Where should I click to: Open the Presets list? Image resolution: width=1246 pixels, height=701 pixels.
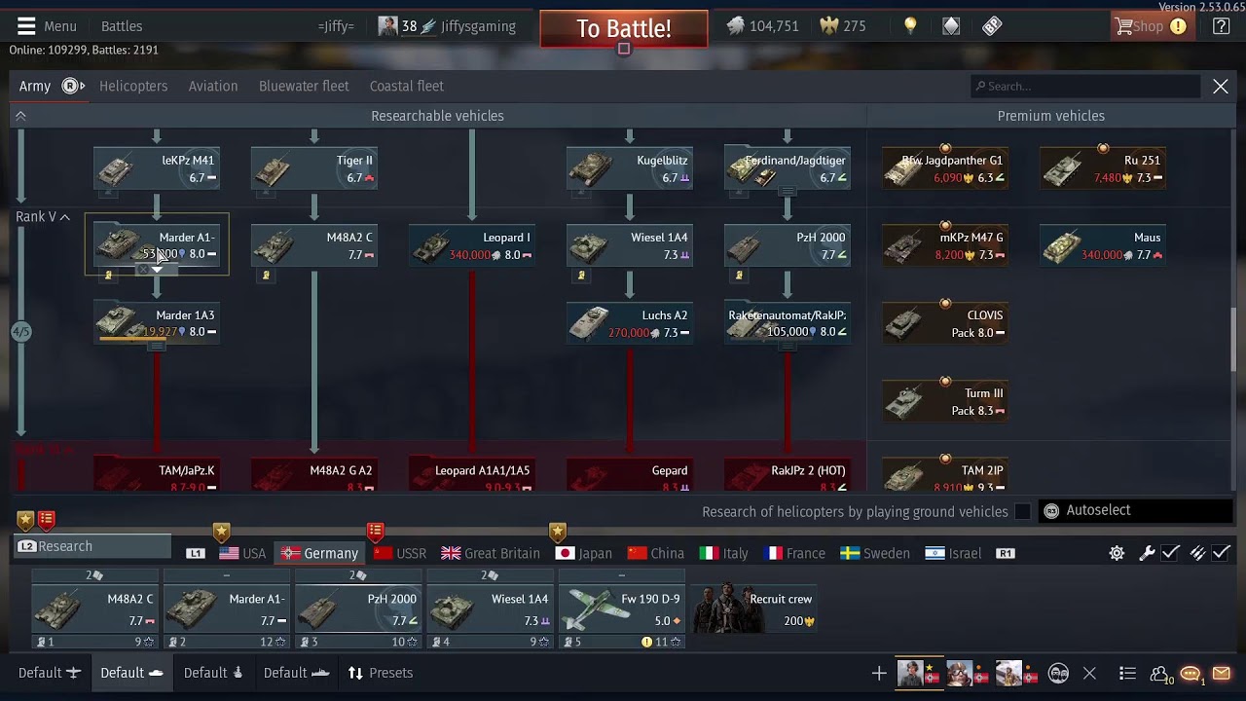pos(381,673)
